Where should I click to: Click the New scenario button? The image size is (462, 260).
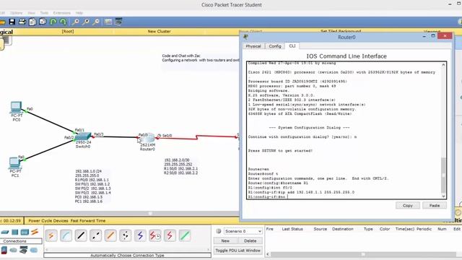(225, 240)
